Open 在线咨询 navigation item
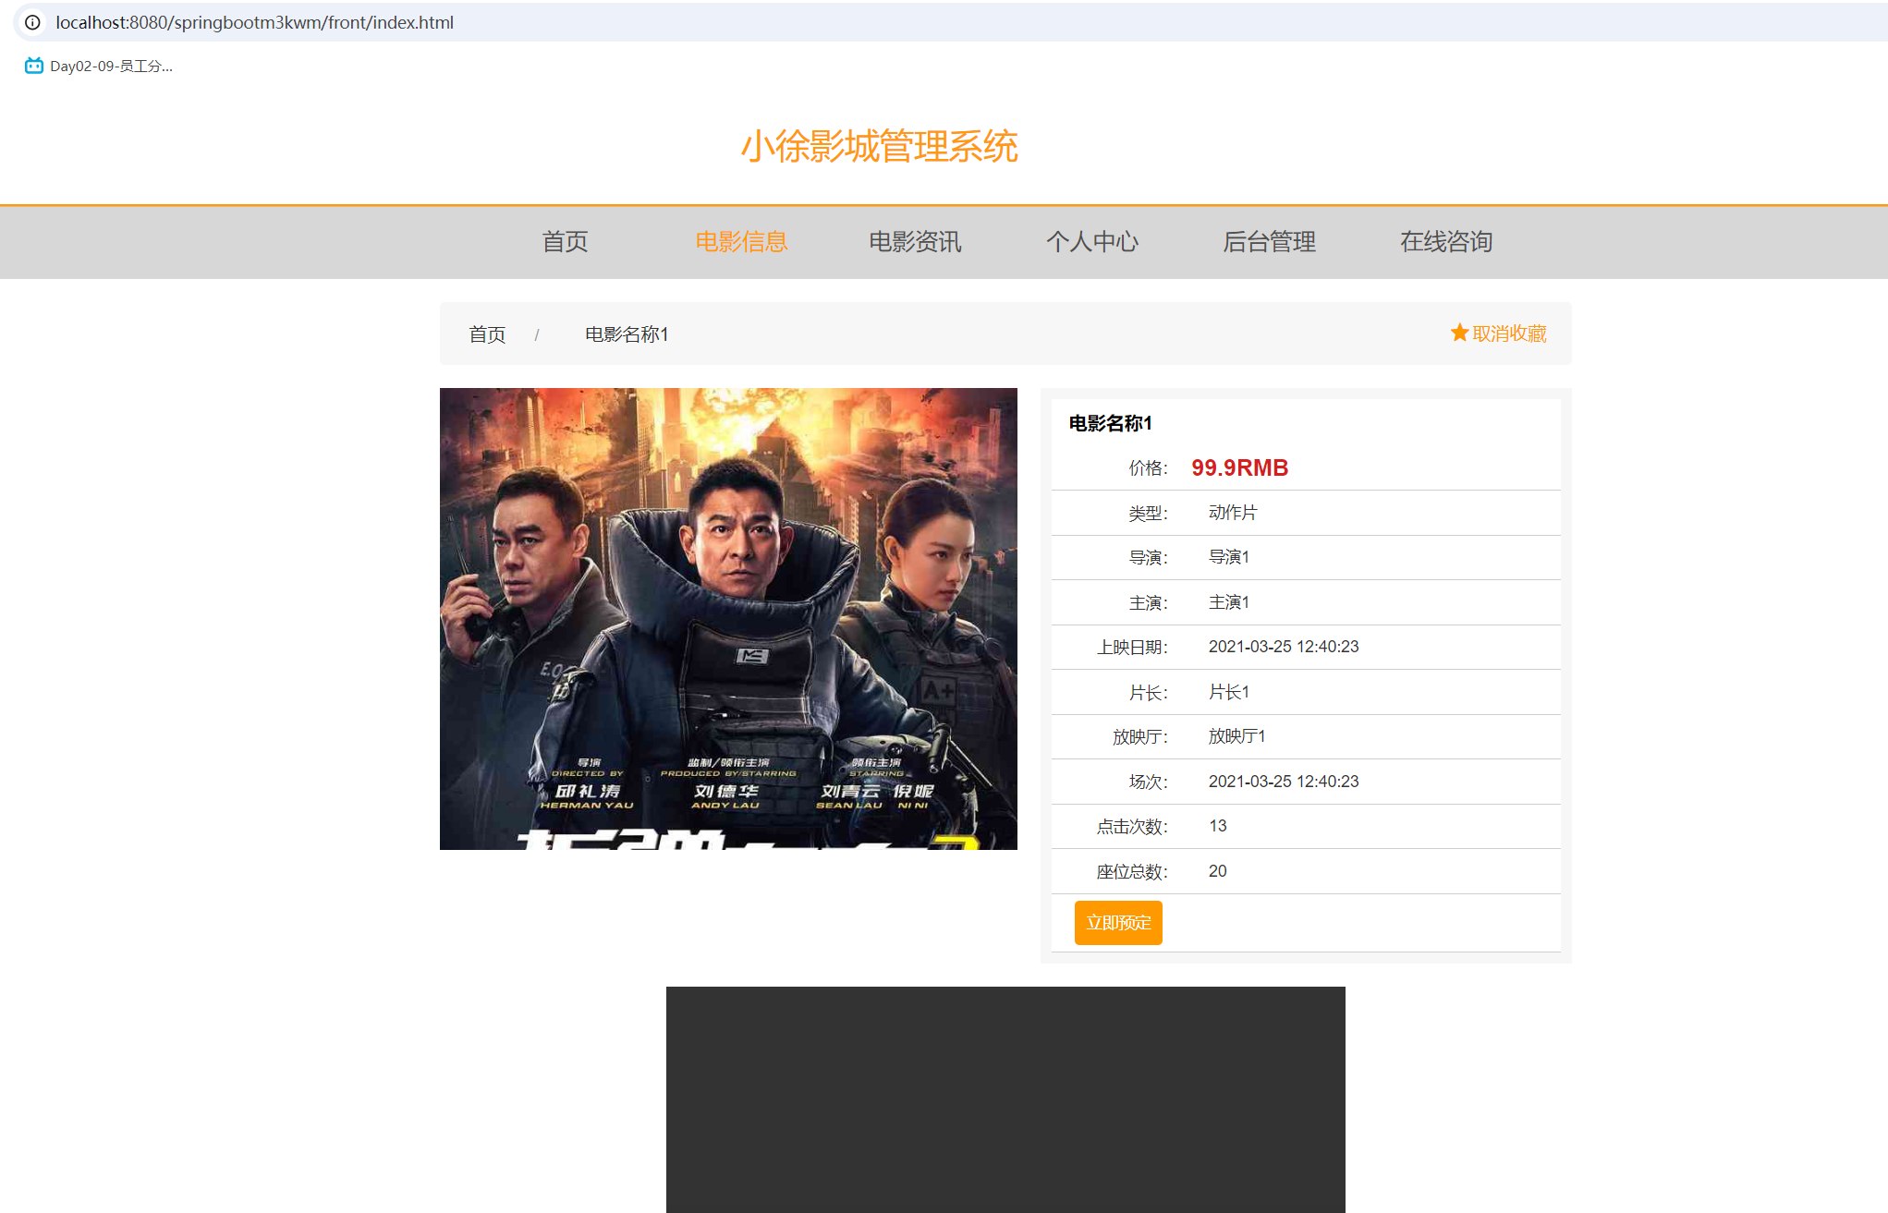This screenshot has height=1213, width=1888. click(1445, 242)
